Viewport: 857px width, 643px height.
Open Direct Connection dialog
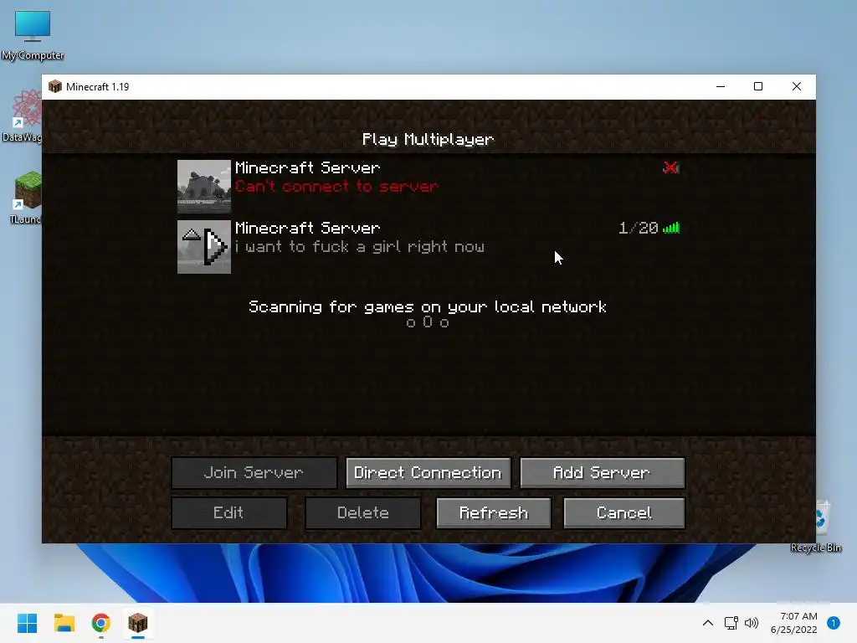click(x=428, y=473)
